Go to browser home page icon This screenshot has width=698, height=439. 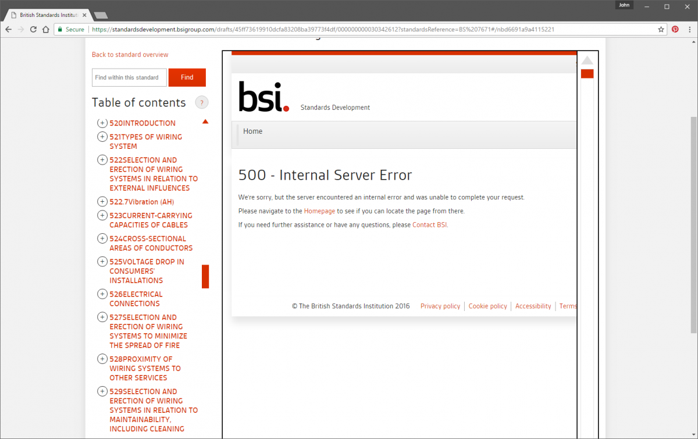[45, 29]
